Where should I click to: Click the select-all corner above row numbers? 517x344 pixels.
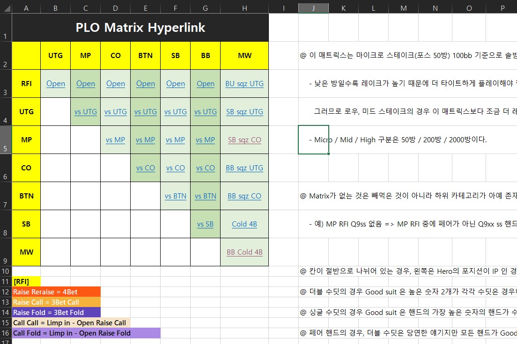[x=5, y=8]
